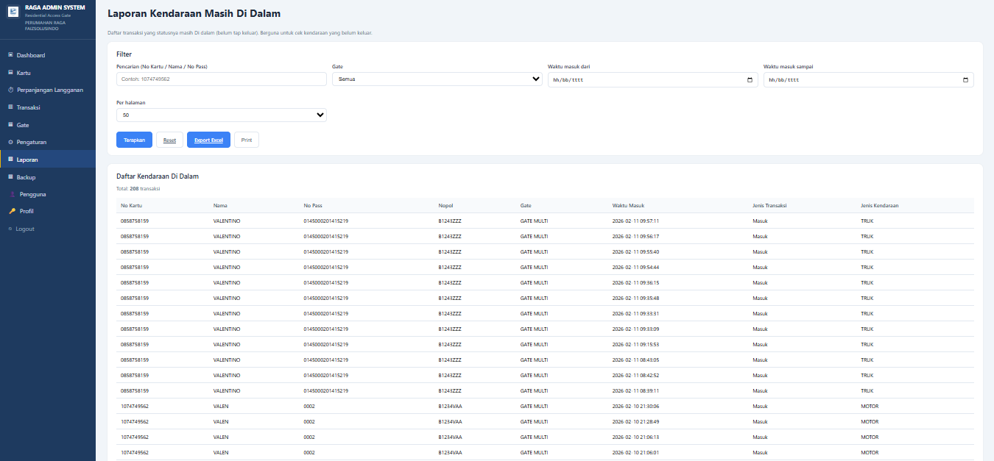Print the vehicle report
This screenshot has width=994, height=461.
(x=246, y=140)
